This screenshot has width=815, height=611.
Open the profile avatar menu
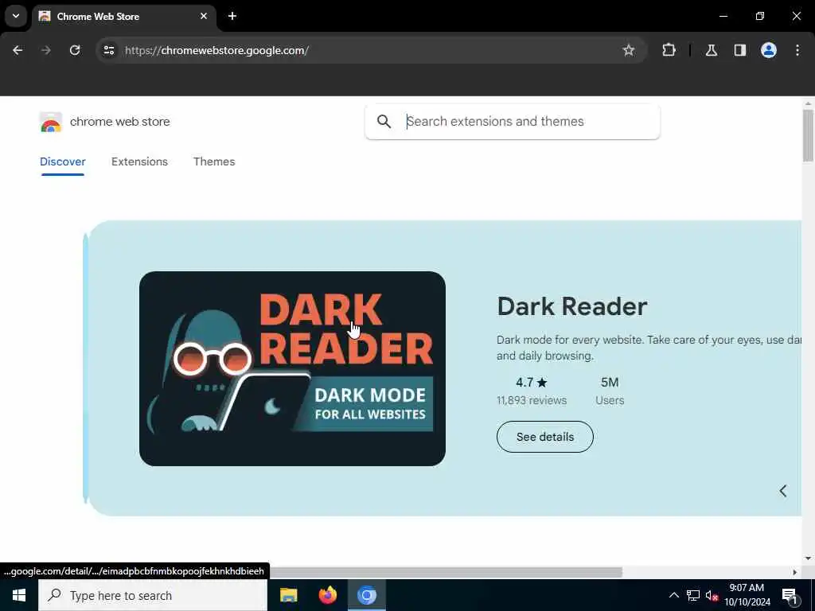[769, 50]
